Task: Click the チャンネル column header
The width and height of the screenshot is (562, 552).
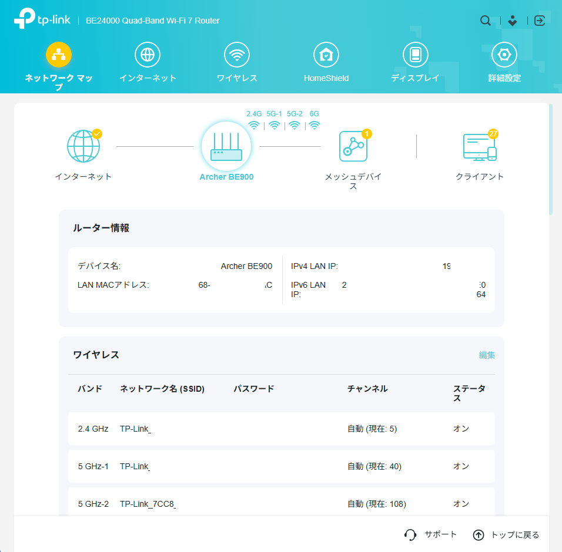Action: click(367, 389)
